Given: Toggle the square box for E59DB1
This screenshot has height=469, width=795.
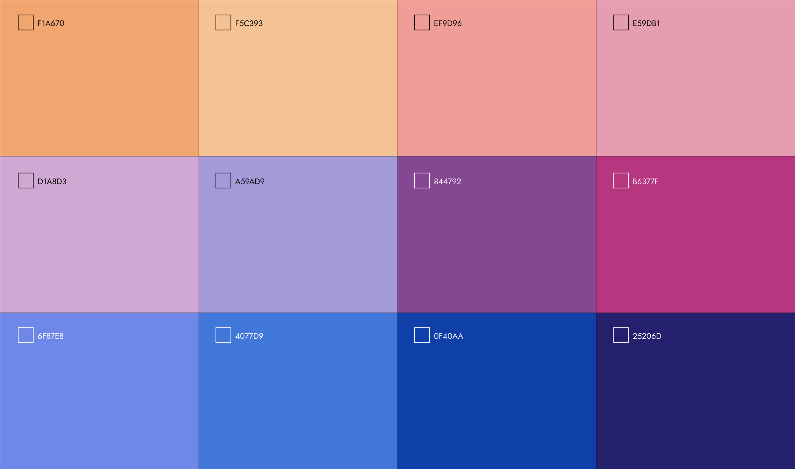Looking at the screenshot, I should (x=621, y=23).
